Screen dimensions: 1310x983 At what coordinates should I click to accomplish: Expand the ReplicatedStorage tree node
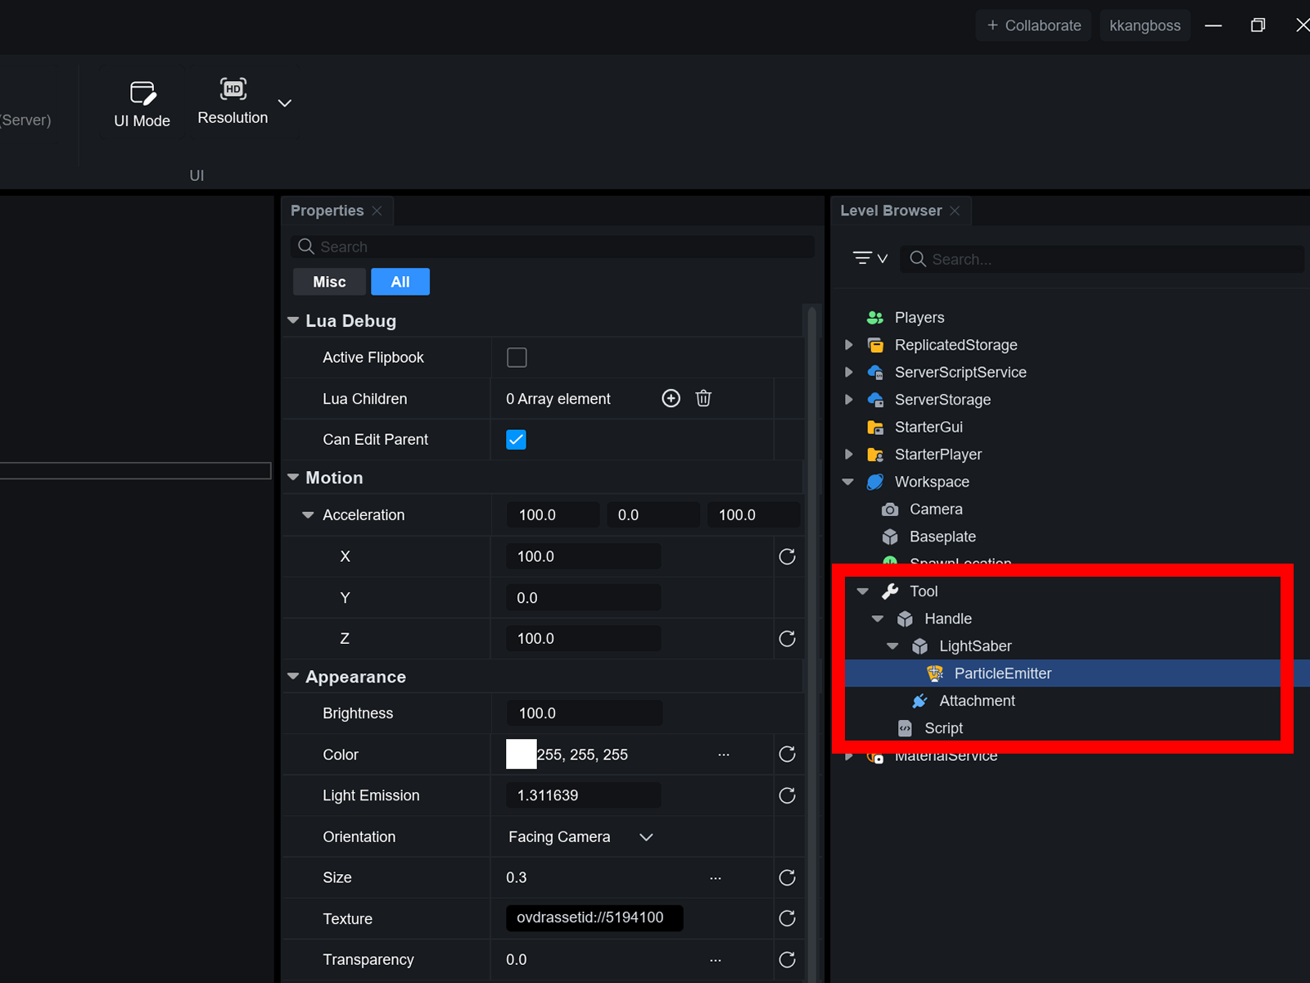pyautogui.click(x=849, y=345)
